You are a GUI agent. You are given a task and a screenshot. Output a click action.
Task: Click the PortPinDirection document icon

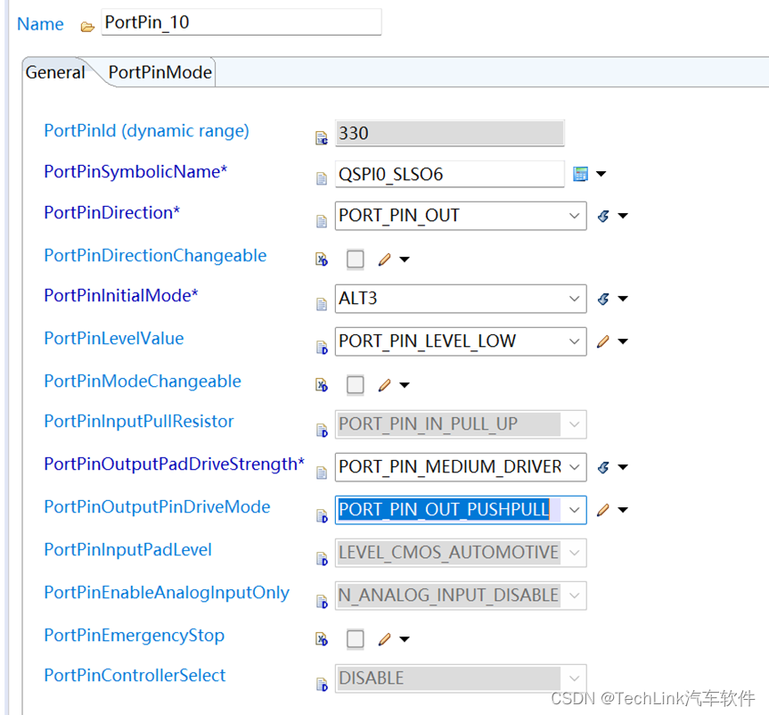pyautogui.click(x=322, y=221)
